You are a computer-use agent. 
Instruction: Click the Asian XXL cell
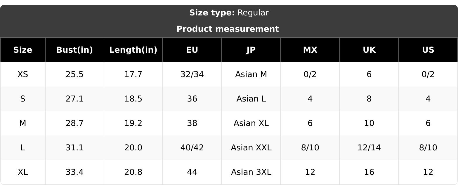point(251,148)
